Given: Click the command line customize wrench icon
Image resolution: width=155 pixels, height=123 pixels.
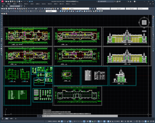Looking at the screenshot, I should tap(41, 116).
